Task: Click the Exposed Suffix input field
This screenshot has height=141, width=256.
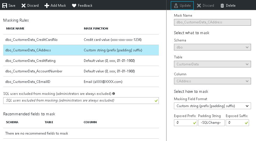Action: (237, 123)
